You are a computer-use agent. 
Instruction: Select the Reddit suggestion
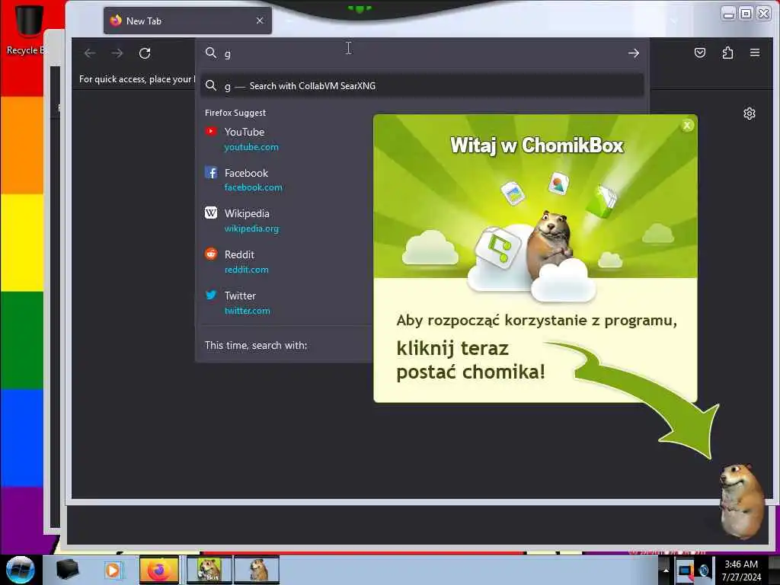(x=286, y=262)
